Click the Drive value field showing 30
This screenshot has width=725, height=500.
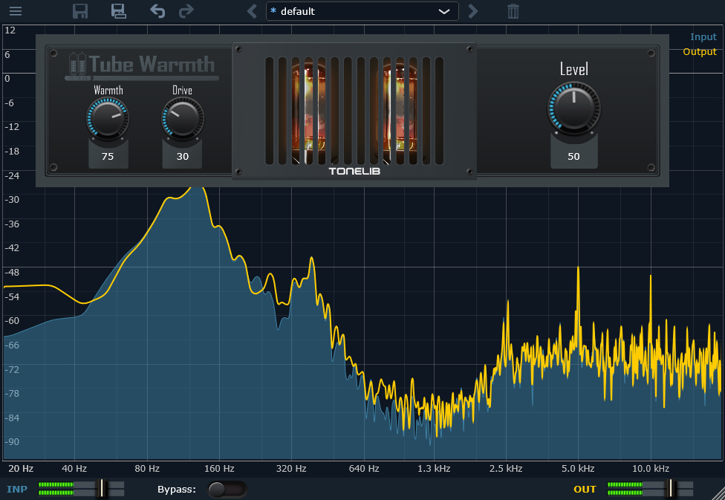pos(183,156)
